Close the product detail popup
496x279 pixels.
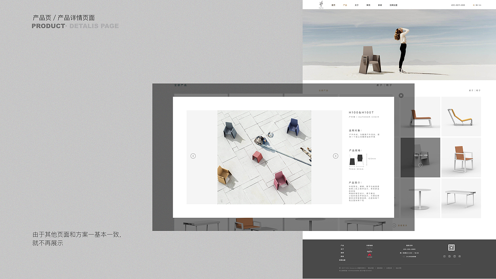[x=401, y=95]
